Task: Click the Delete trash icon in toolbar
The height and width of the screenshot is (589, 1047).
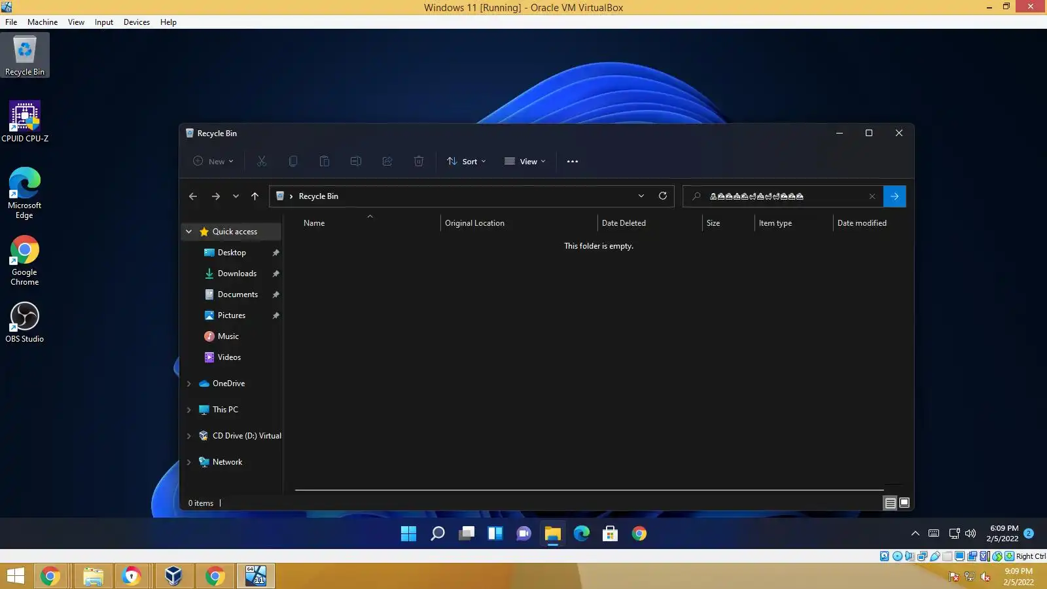Action: click(419, 161)
